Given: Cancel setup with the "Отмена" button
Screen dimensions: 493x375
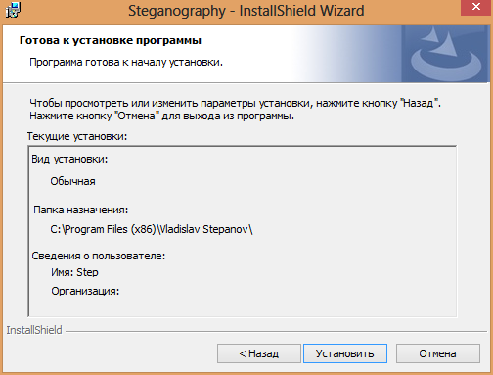Looking at the screenshot, I should [437, 353].
